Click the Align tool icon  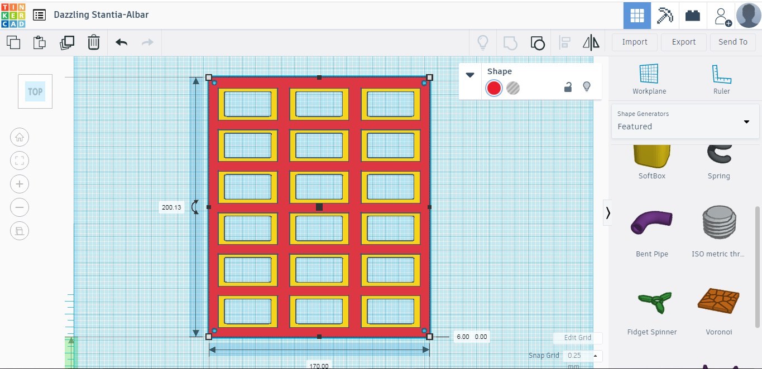point(565,42)
